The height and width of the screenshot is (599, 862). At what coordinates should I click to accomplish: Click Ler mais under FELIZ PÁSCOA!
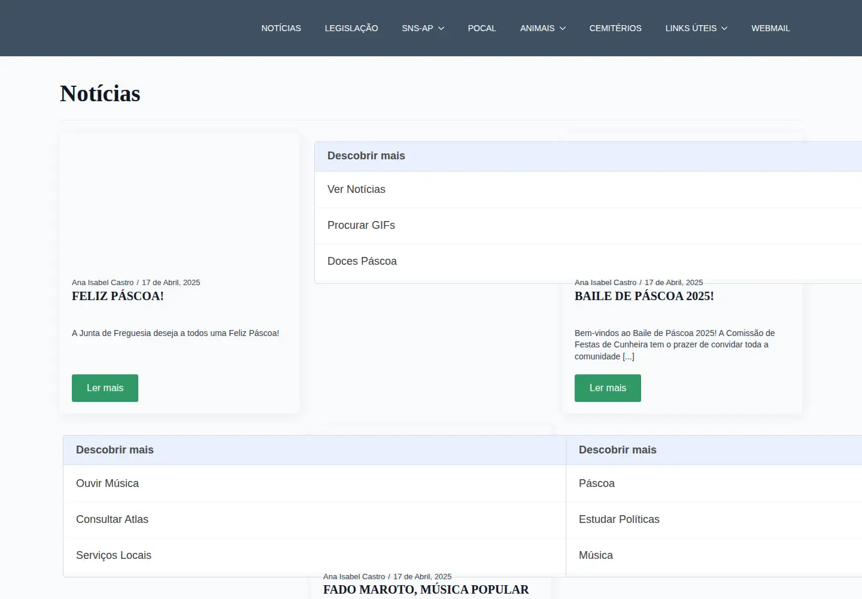[x=105, y=388]
